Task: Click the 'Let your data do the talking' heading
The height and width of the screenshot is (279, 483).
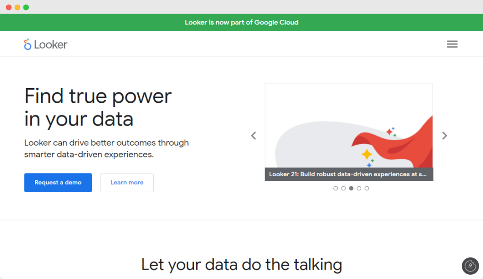Action: click(x=241, y=264)
